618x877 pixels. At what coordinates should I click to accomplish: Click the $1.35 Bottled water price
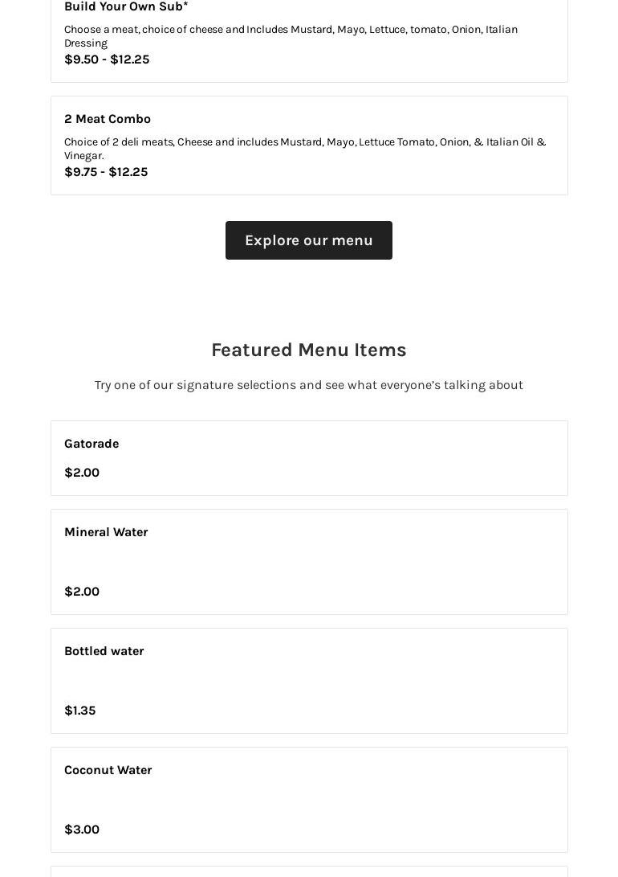click(x=80, y=711)
